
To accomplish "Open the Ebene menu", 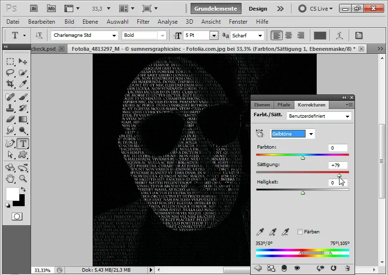I will tap(90, 22).
